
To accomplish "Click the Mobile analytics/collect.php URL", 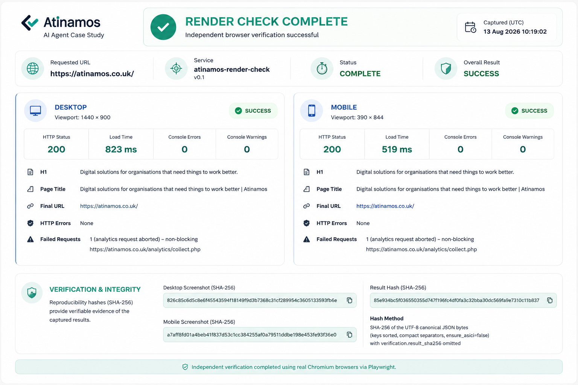I will 421,249.
